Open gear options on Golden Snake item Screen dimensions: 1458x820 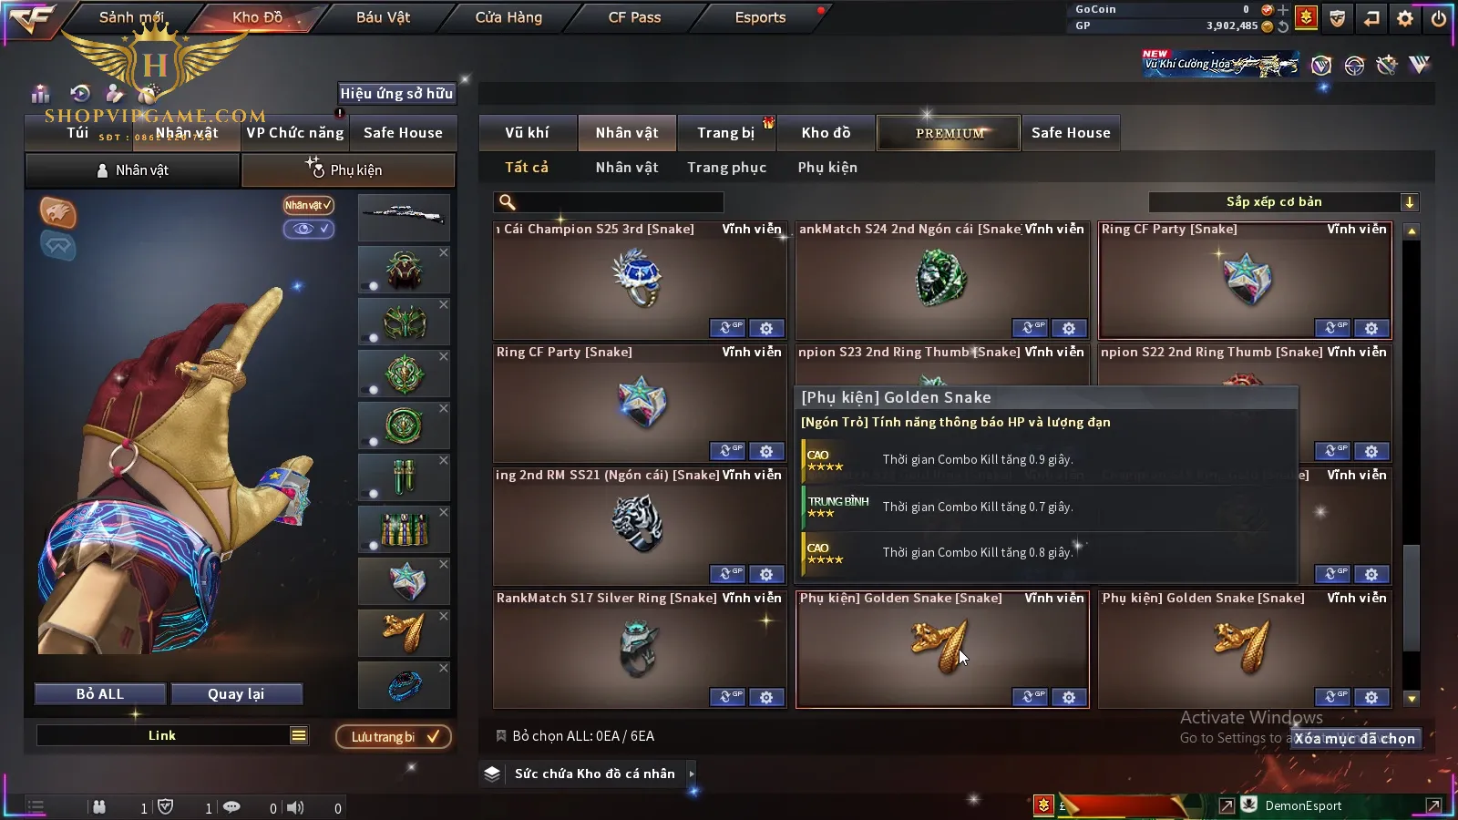[x=1069, y=697]
